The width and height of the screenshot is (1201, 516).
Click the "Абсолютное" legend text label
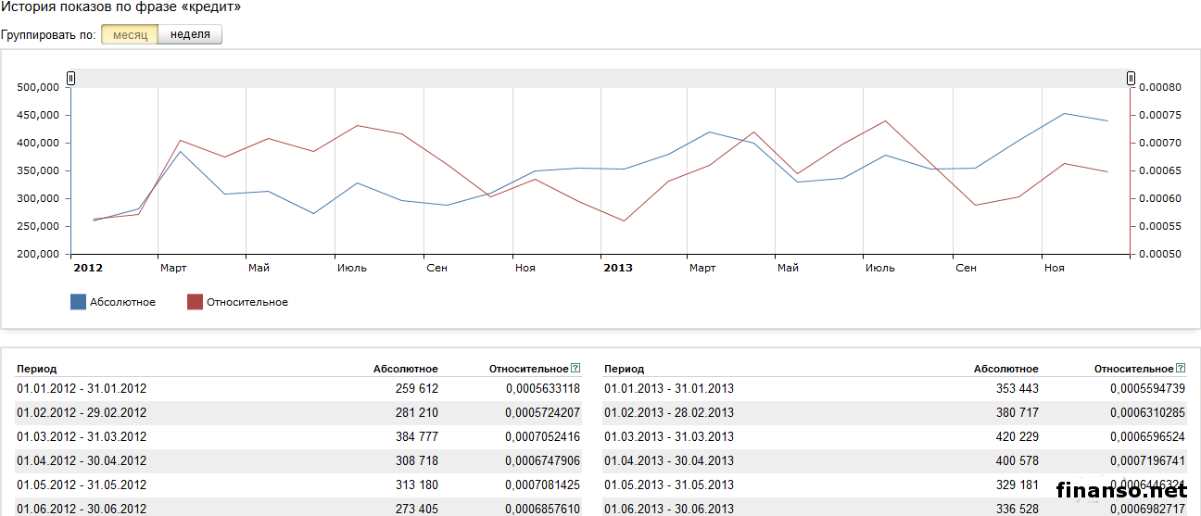[x=122, y=302]
